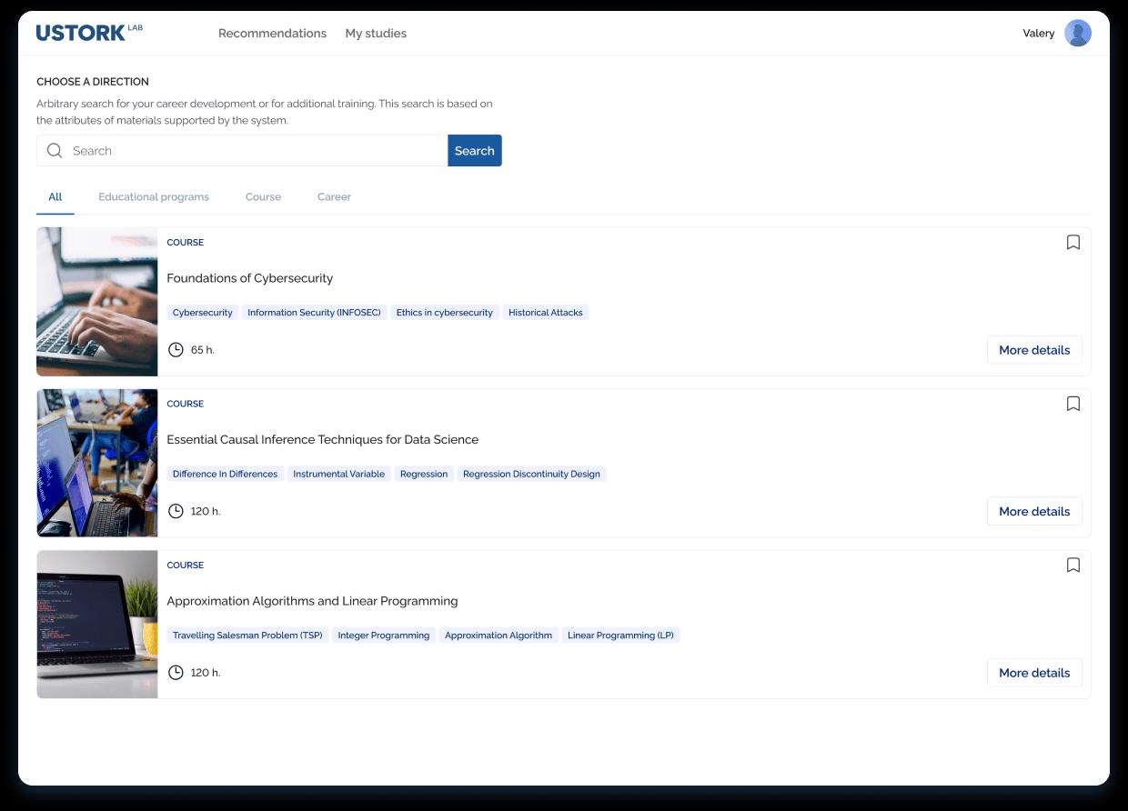Open Approximation Algorithms and Linear Programming title
Screen dimensions: 1128x811
click(312, 601)
